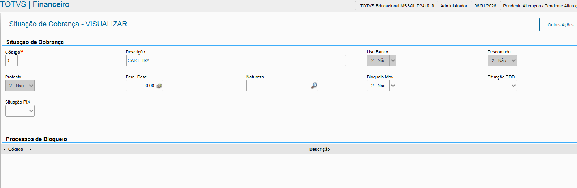Click inside the Natureza text field
The height and width of the screenshot is (188, 577).
click(x=278, y=86)
